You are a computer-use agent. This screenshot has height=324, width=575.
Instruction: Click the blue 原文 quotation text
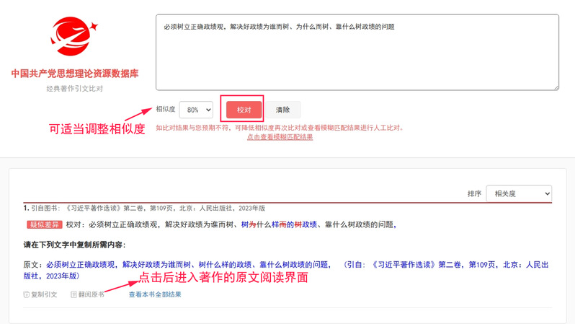click(187, 265)
